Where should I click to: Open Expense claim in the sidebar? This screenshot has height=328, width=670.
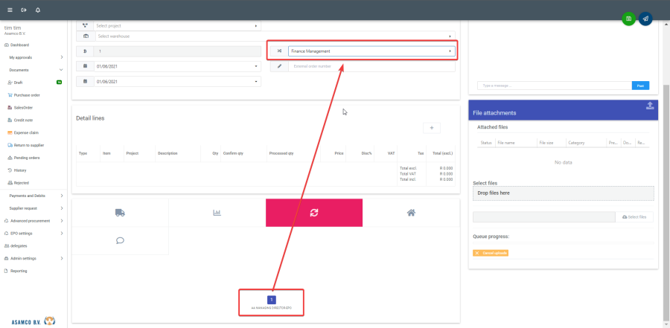pyautogui.click(x=27, y=132)
